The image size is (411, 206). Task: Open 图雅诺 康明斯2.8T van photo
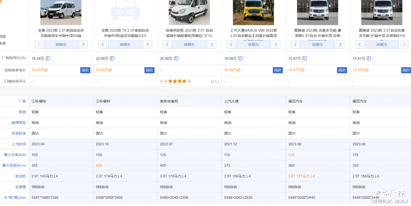tap(318, 12)
